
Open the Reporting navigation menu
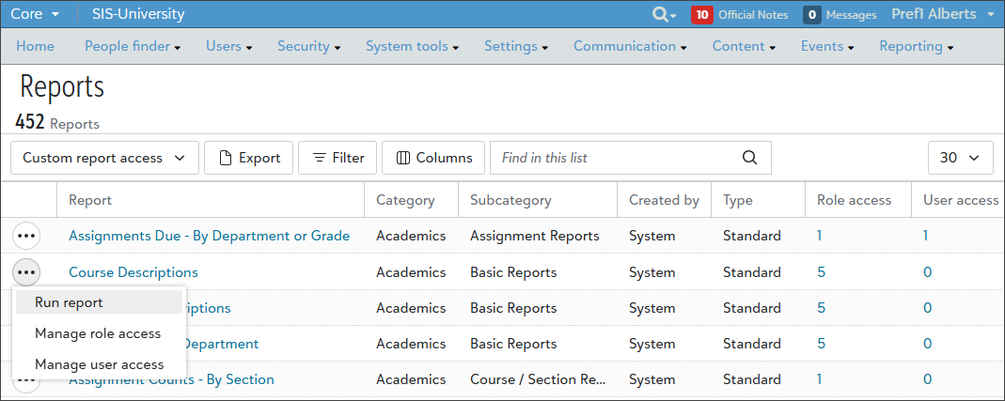pos(916,46)
